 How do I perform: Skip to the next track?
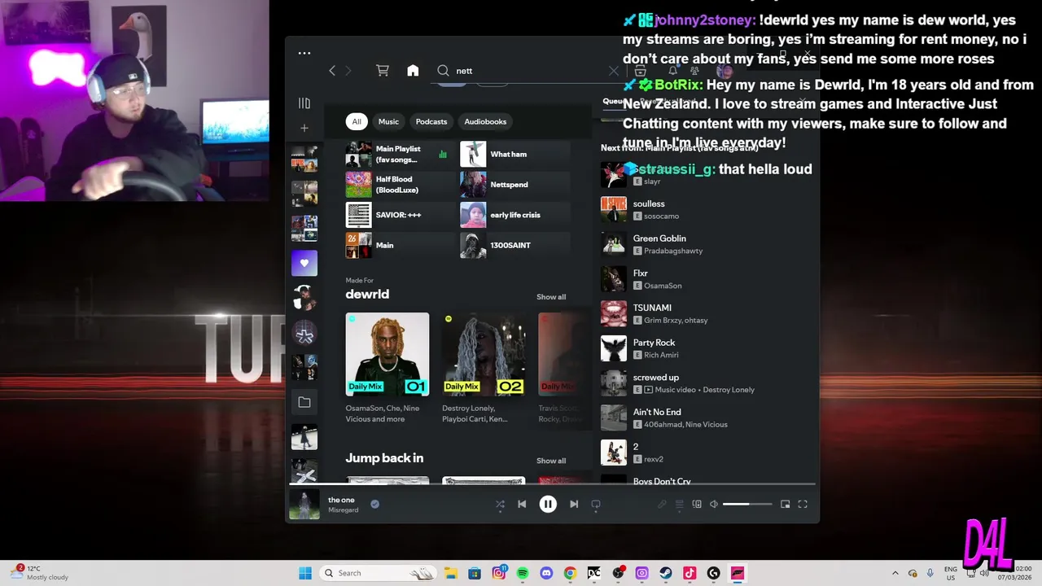tap(574, 505)
